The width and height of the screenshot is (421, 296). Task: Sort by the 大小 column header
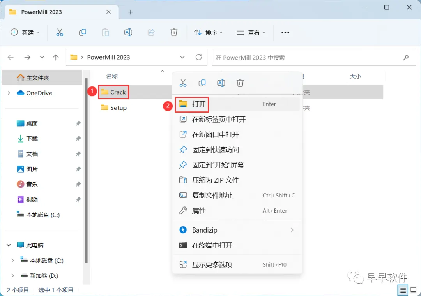tap(355, 76)
